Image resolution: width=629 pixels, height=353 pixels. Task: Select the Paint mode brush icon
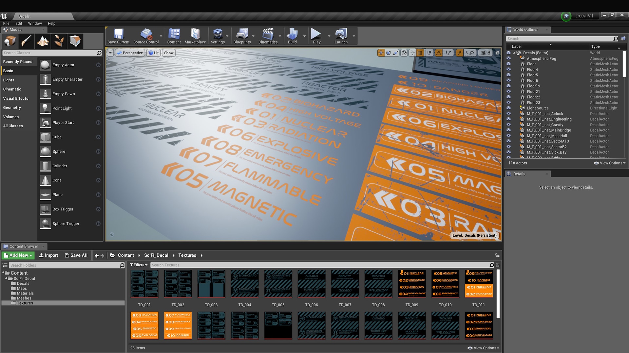(26, 41)
